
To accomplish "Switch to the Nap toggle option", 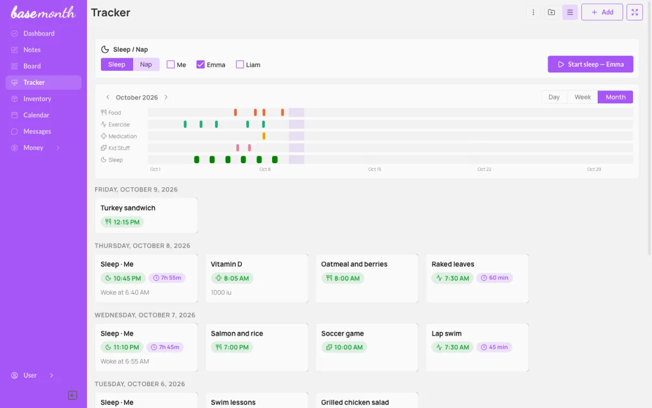I will pos(146,64).
